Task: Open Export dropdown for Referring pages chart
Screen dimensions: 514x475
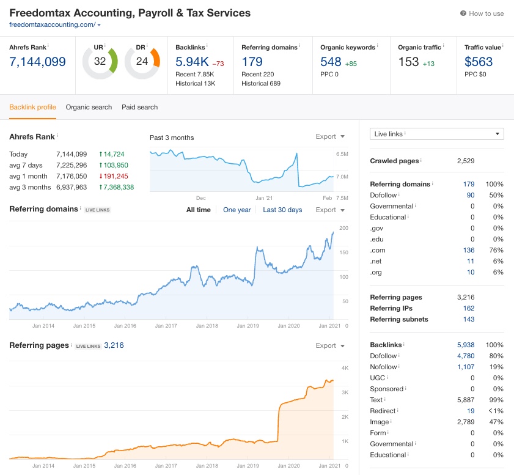Action: (330, 345)
